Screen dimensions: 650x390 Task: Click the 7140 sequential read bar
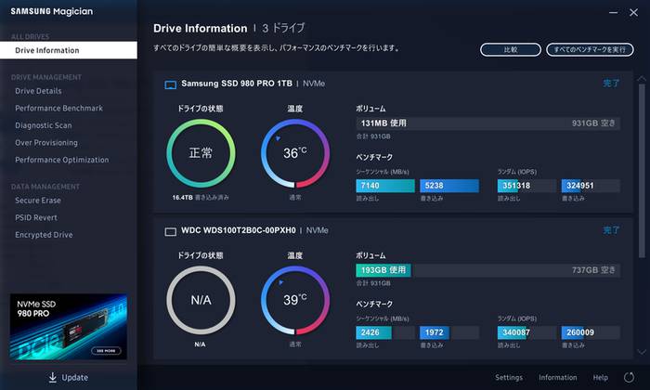[x=385, y=186]
